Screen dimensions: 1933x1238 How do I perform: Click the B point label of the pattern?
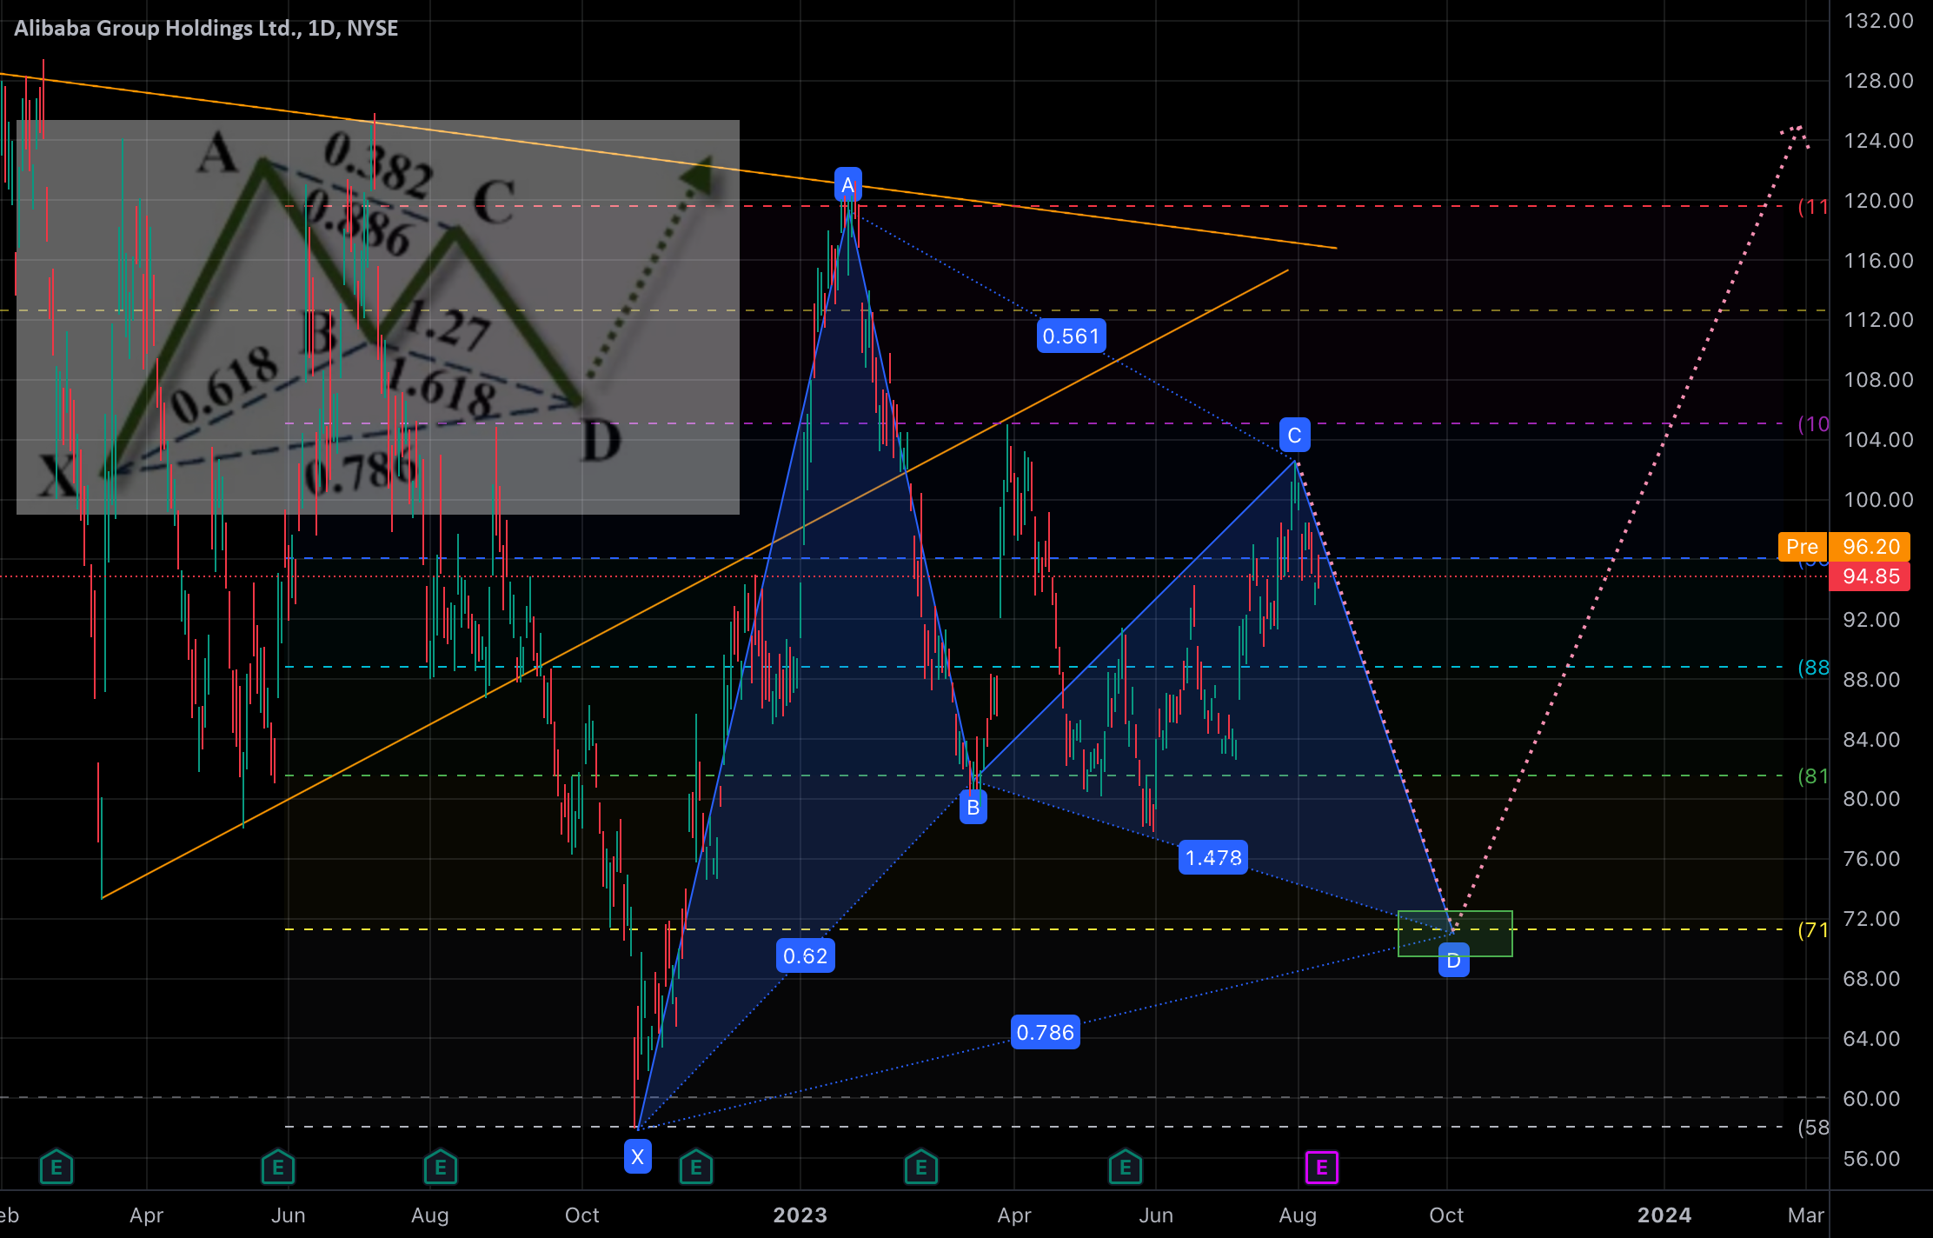973,807
